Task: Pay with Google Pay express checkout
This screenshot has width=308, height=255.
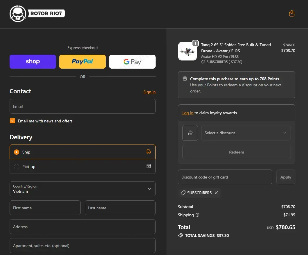Action: (x=132, y=62)
